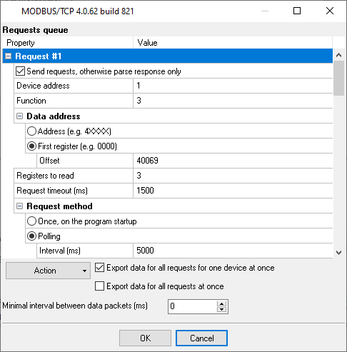The width and height of the screenshot is (347, 352).
Task: Select the Function property label
Action: point(31,101)
